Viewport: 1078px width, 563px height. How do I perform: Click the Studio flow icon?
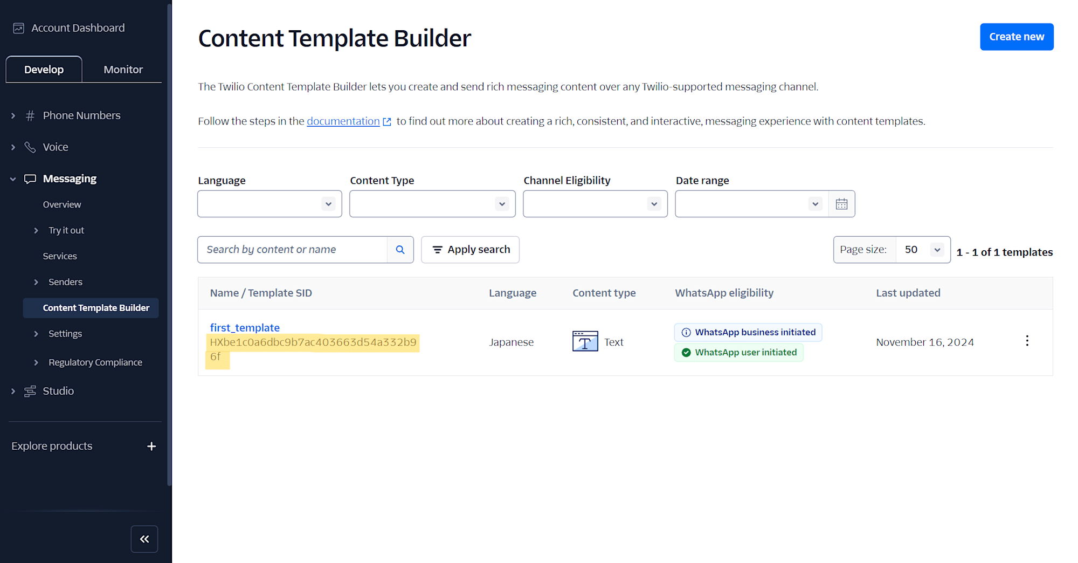click(30, 392)
